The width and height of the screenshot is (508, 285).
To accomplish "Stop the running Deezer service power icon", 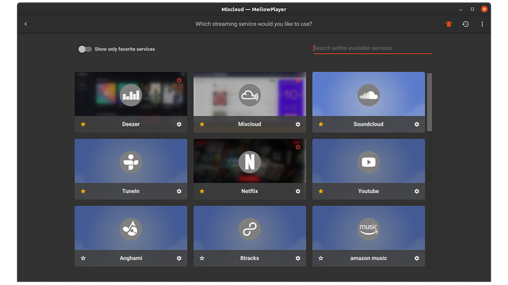I will 179,80.
